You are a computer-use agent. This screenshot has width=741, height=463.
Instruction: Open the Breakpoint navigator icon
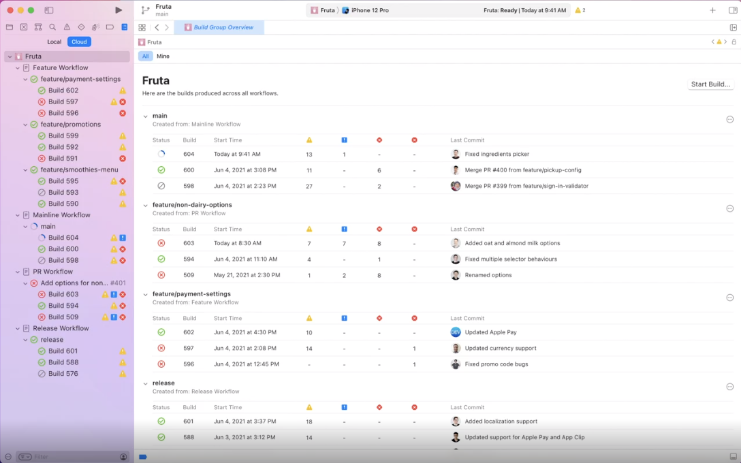point(110,27)
